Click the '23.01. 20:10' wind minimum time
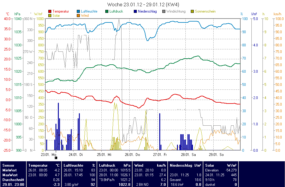This screenshot has width=285, height=187. [x=144, y=170]
